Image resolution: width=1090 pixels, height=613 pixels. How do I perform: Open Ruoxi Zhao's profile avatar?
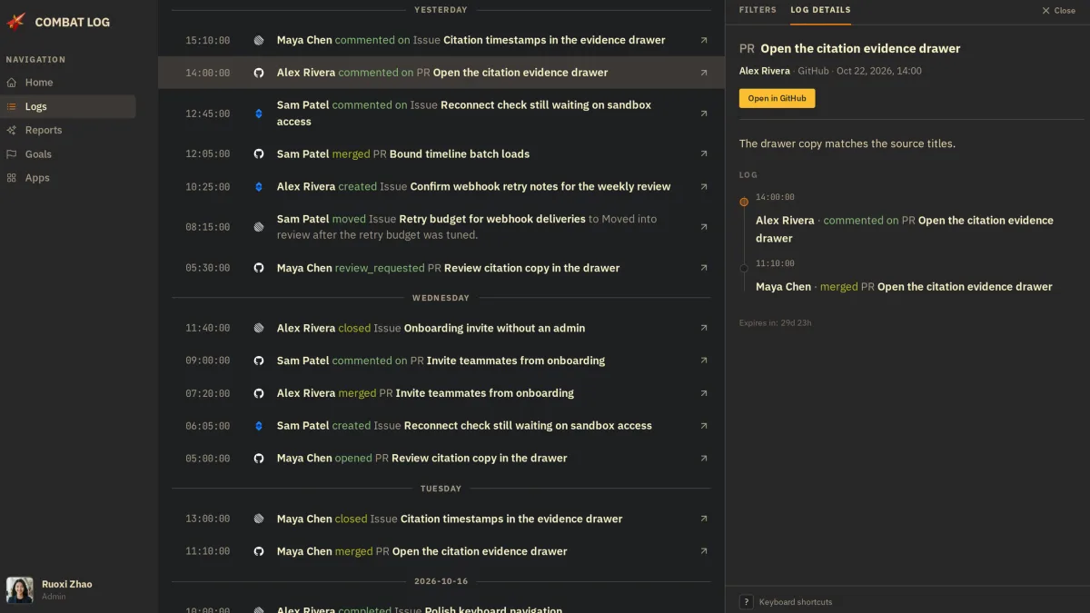(x=20, y=590)
